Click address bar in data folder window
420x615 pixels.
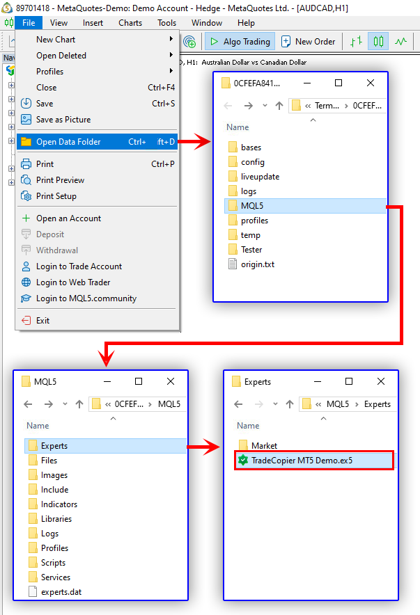point(338,106)
